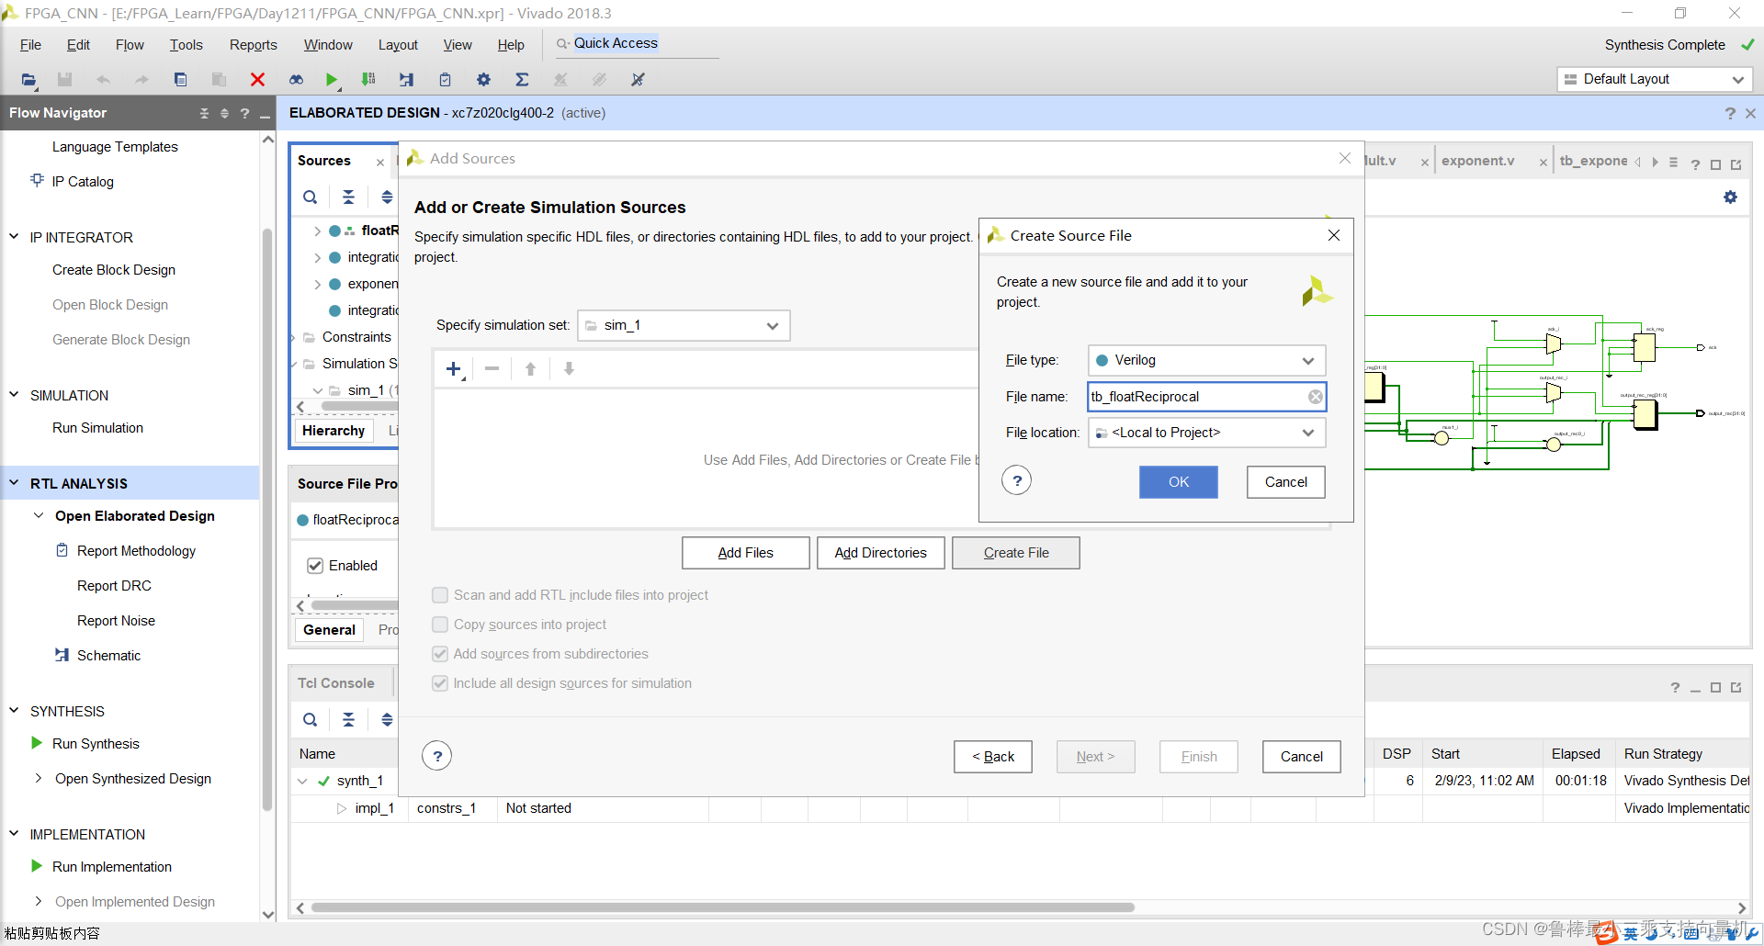Viewport: 1764px width, 946px height.
Task: Click the move-up arrow in Add Sources
Action: (x=530, y=369)
